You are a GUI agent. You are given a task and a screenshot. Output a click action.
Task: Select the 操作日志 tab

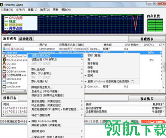(x=10, y=98)
